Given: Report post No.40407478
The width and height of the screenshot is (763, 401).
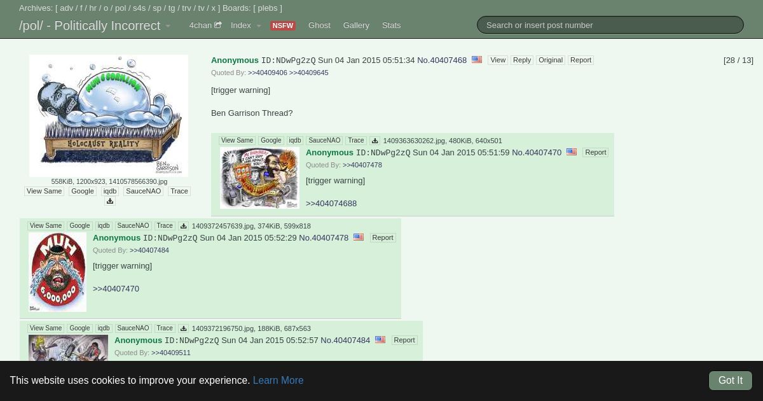Looking at the screenshot, I should (383, 237).
